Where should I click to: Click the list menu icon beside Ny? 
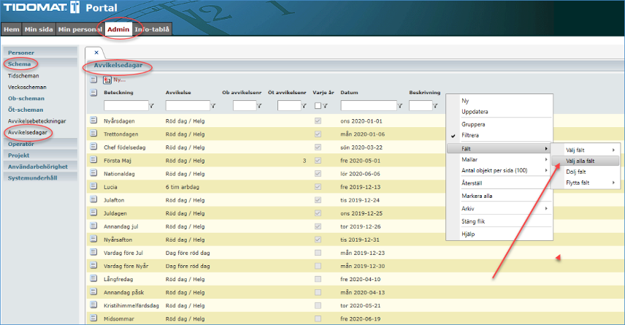click(93, 80)
